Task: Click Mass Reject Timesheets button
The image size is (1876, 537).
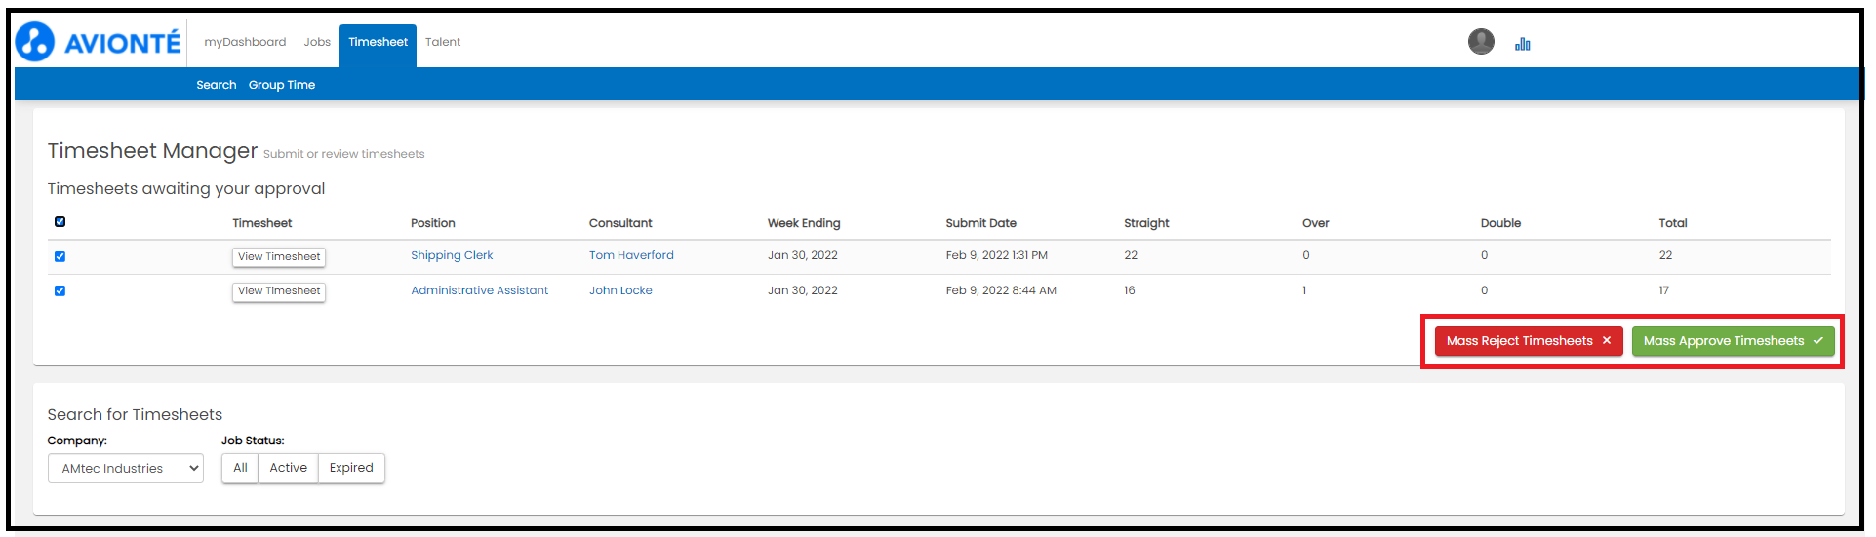Action: coord(1529,341)
